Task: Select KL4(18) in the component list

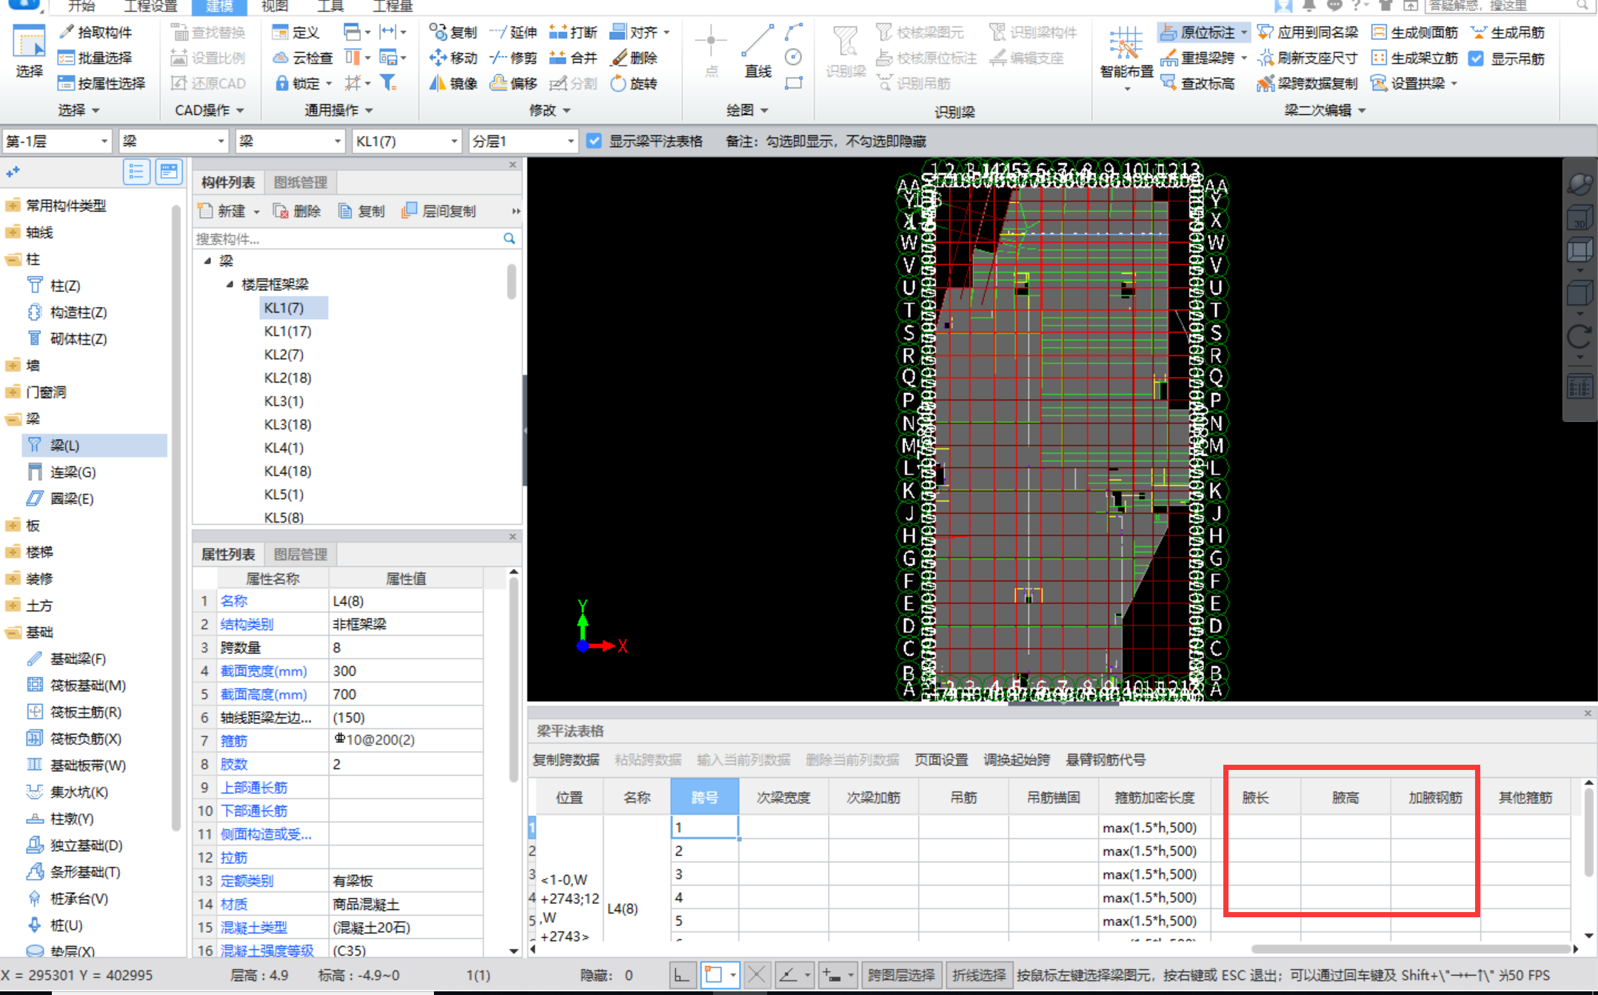Action: pos(287,471)
